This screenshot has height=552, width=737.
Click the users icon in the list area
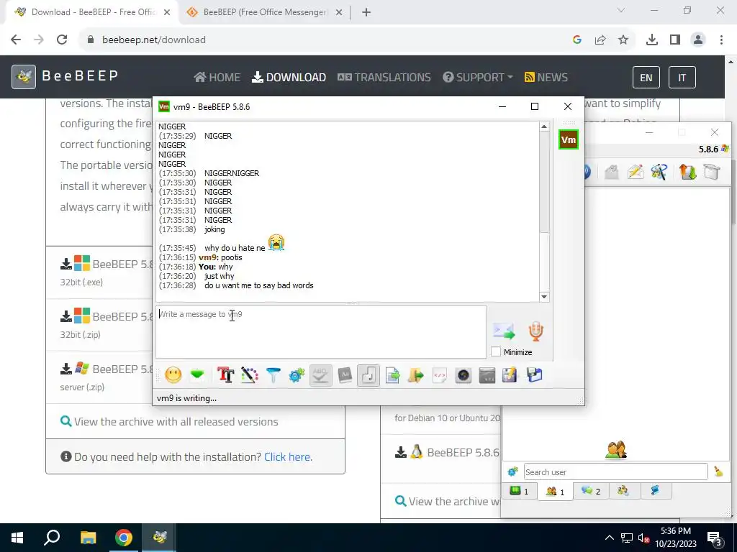pos(616,450)
